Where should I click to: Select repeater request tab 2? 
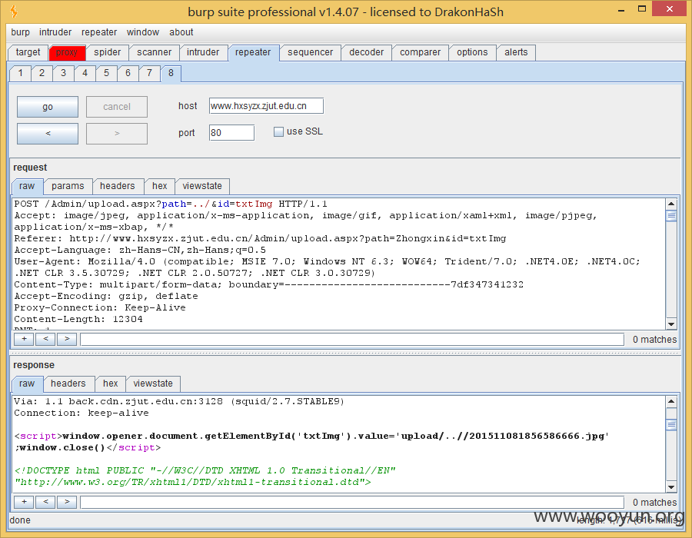pos(42,73)
